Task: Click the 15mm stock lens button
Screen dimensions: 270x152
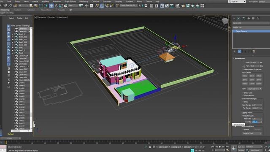Action: pos(245,76)
